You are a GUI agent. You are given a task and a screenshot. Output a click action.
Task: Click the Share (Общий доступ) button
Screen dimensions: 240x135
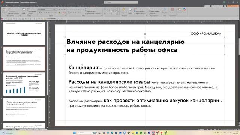[233, 6]
